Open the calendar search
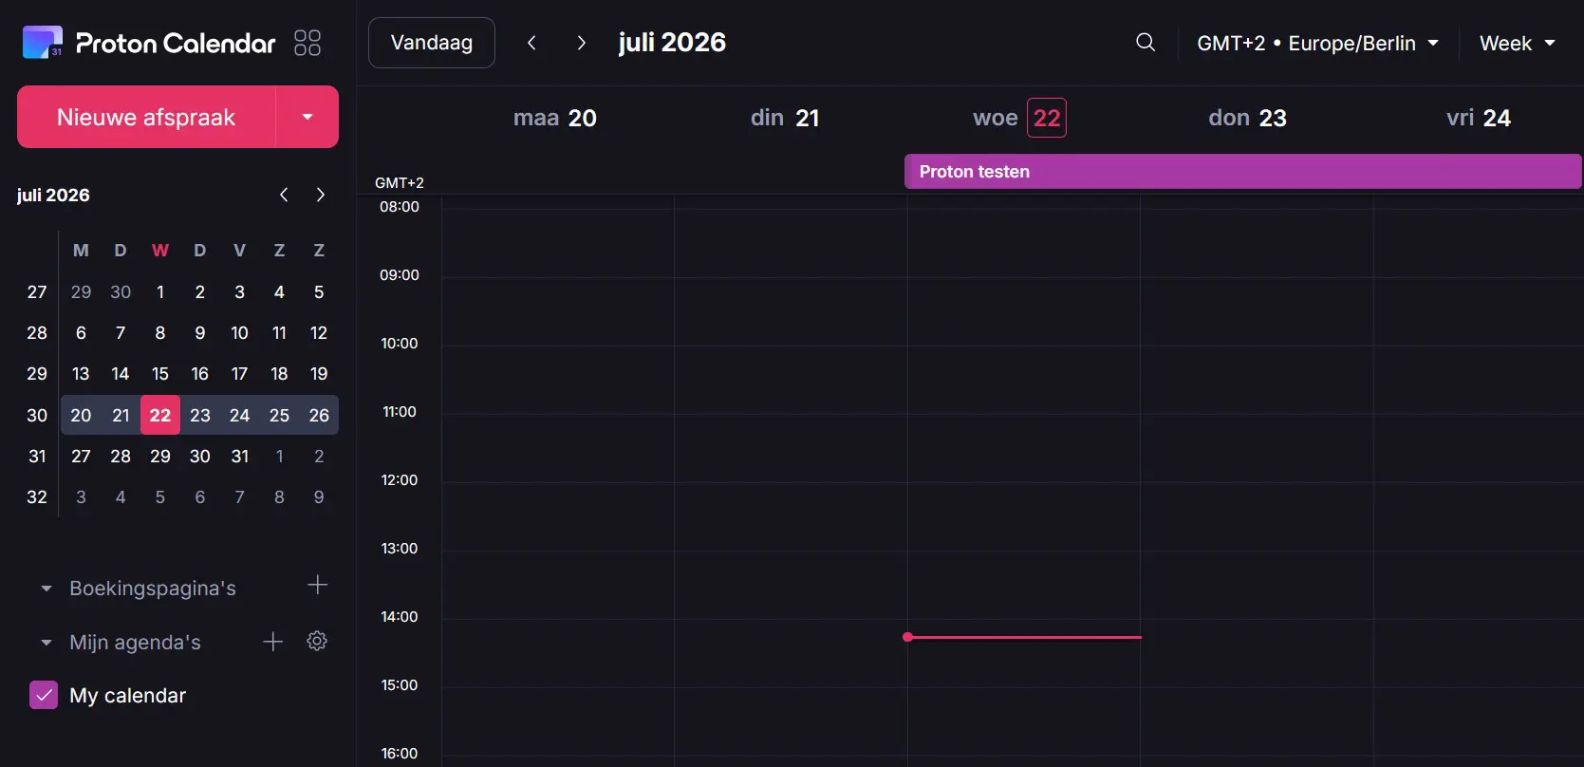 click(1146, 43)
